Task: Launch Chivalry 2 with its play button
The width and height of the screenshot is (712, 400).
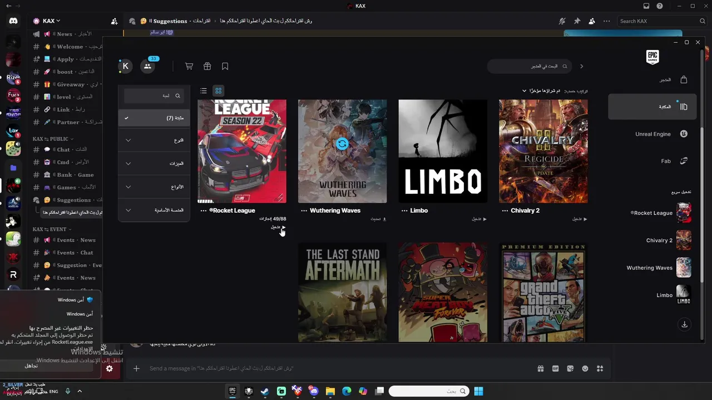Action: tap(580, 219)
